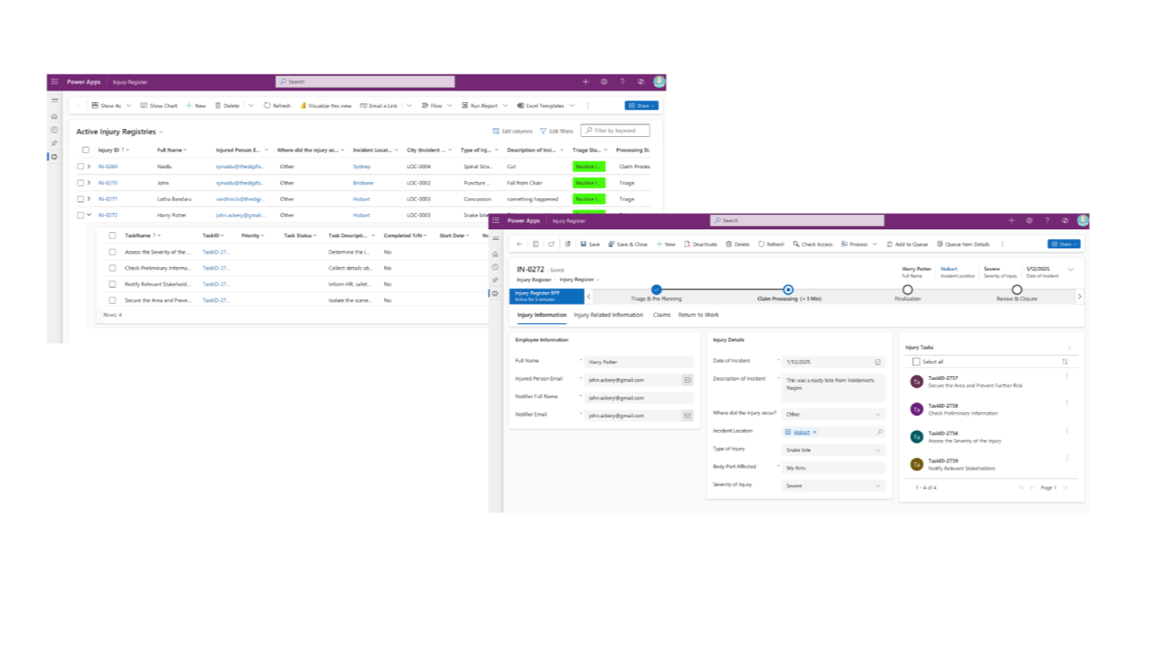
Task: Click Edit columns in list view
Action: [x=512, y=131]
